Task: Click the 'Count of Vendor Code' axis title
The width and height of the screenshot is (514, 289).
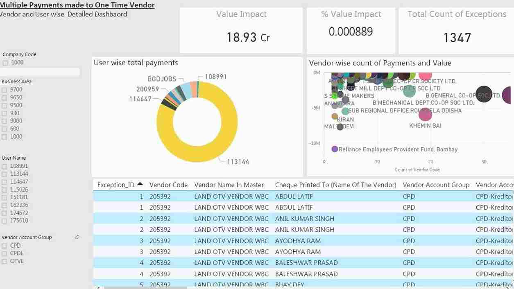Action: [x=417, y=169]
